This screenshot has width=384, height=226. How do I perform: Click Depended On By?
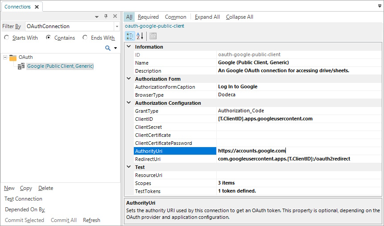coord(25,210)
